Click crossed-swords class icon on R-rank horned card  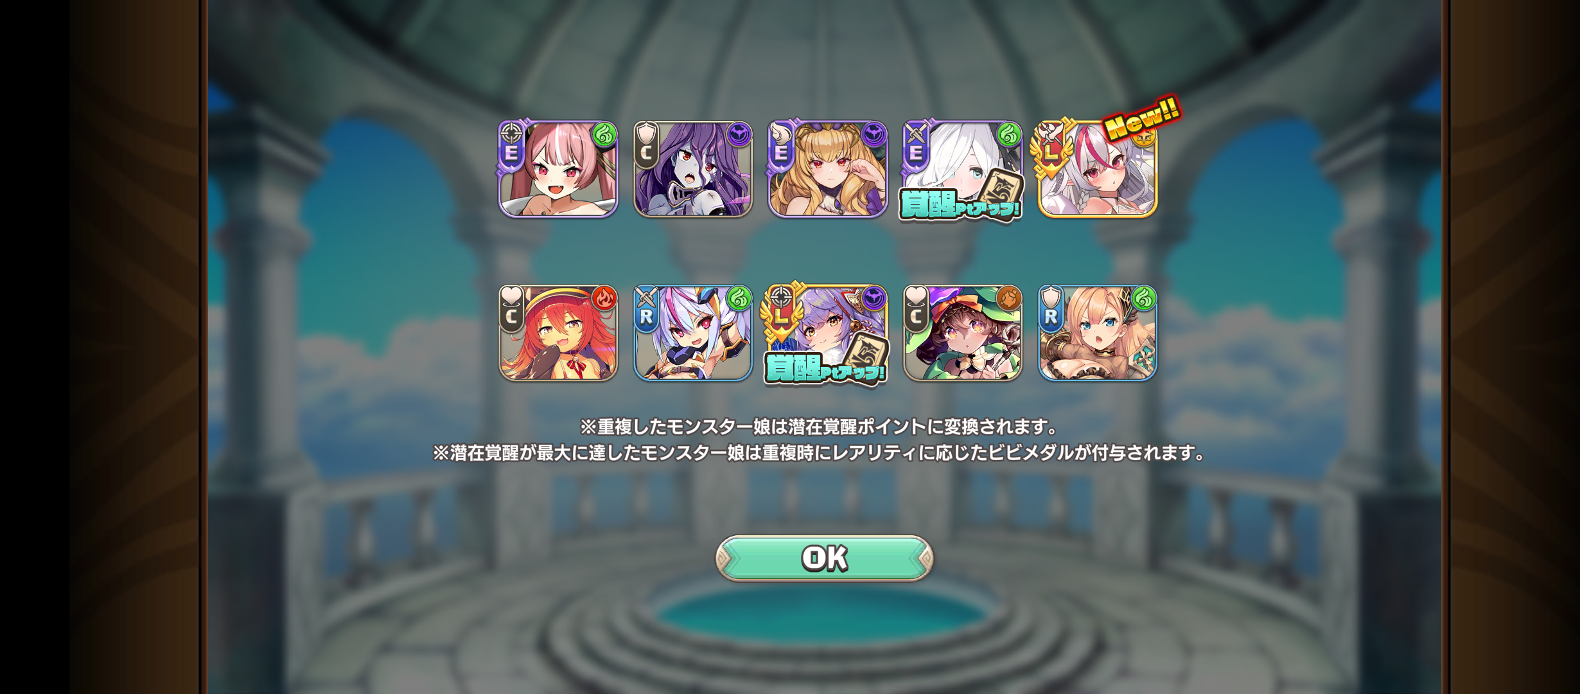646,297
